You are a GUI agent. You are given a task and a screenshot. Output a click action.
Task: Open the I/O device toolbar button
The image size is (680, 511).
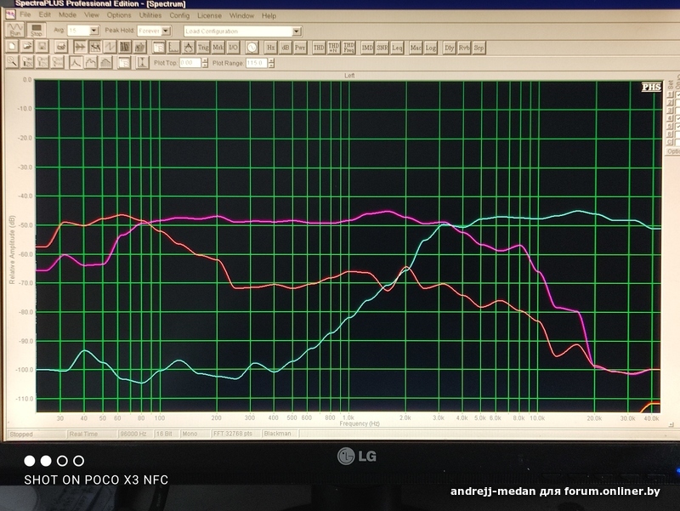[233, 48]
